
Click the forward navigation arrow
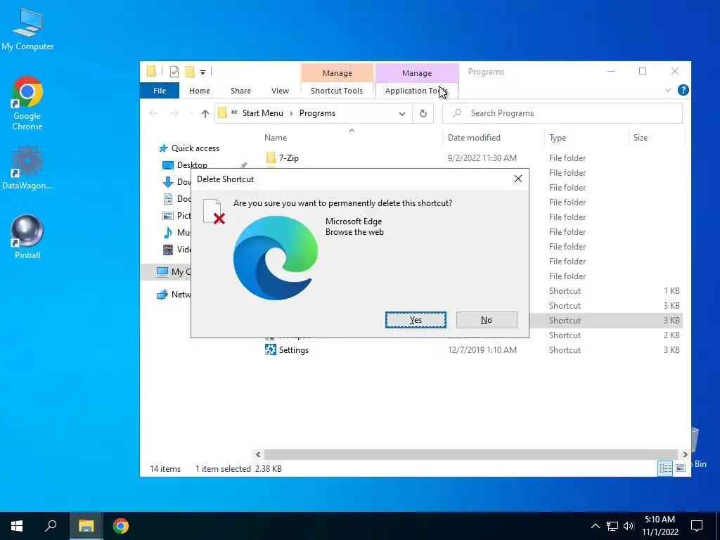pyautogui.click(x=174, y=113)
